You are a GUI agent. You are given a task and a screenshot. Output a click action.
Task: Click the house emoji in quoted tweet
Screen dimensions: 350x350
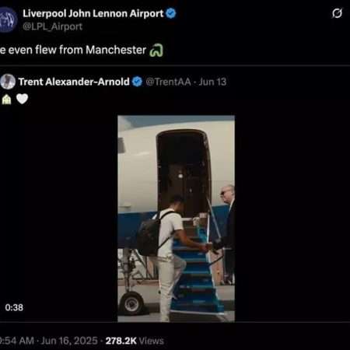click(x=6, y=99)
